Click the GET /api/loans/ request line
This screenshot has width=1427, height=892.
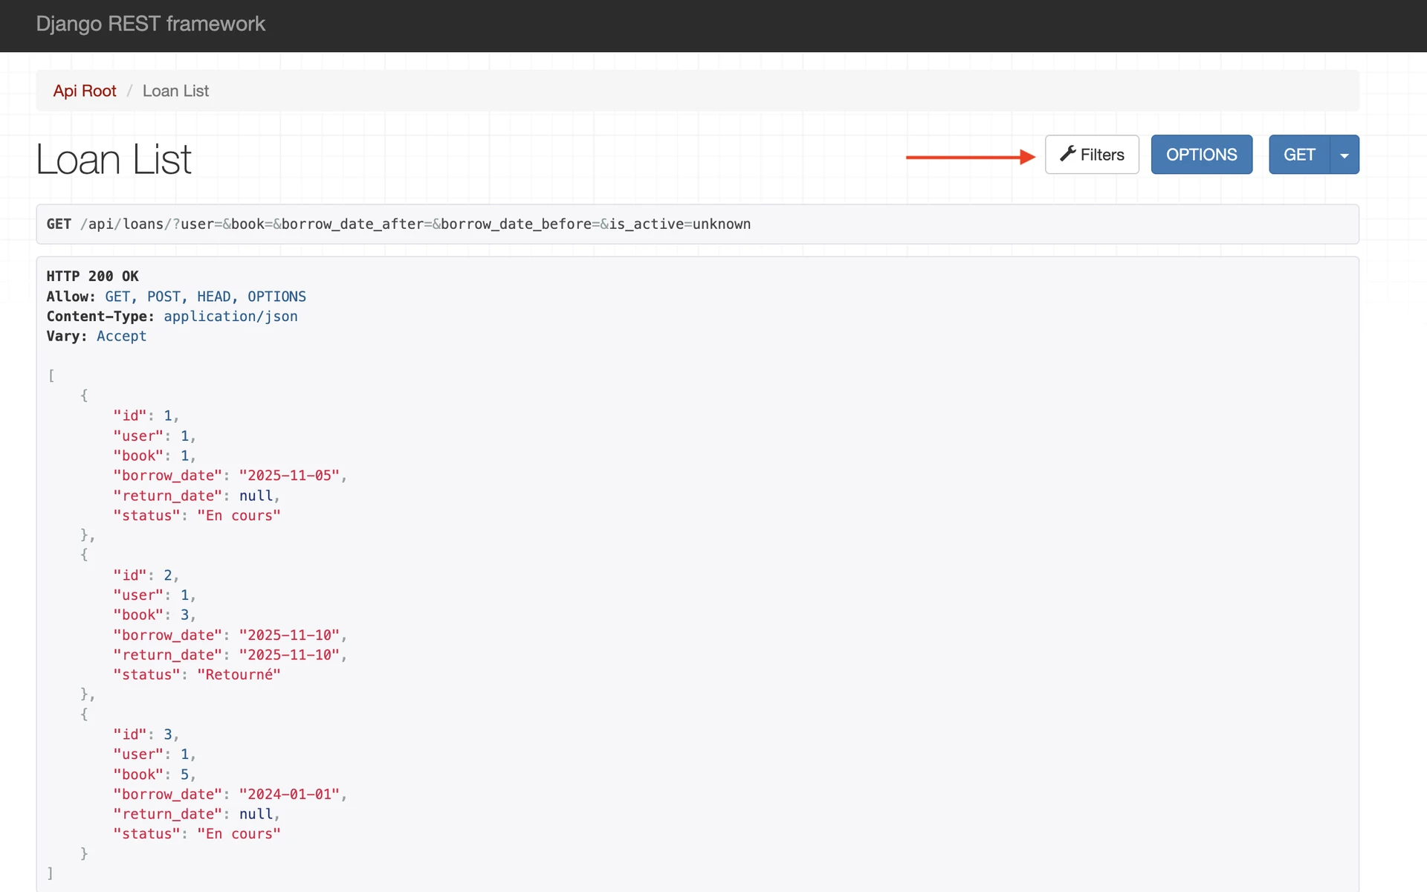[x=398, y=224]
